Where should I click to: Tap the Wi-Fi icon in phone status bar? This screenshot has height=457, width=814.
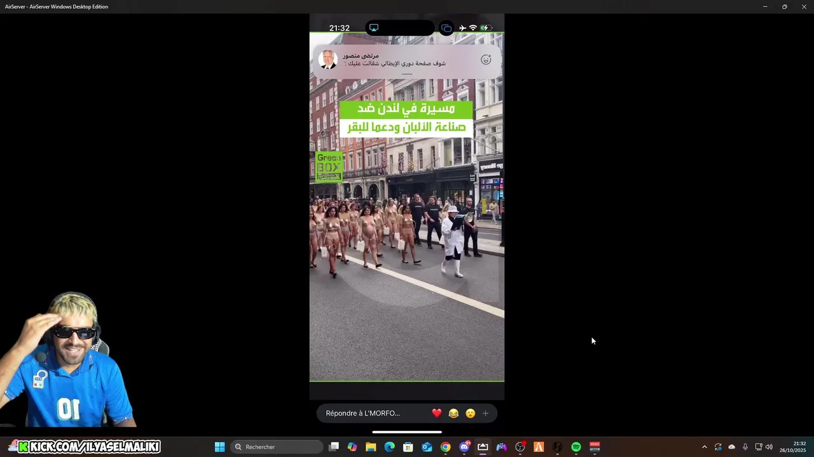(473, 28)
